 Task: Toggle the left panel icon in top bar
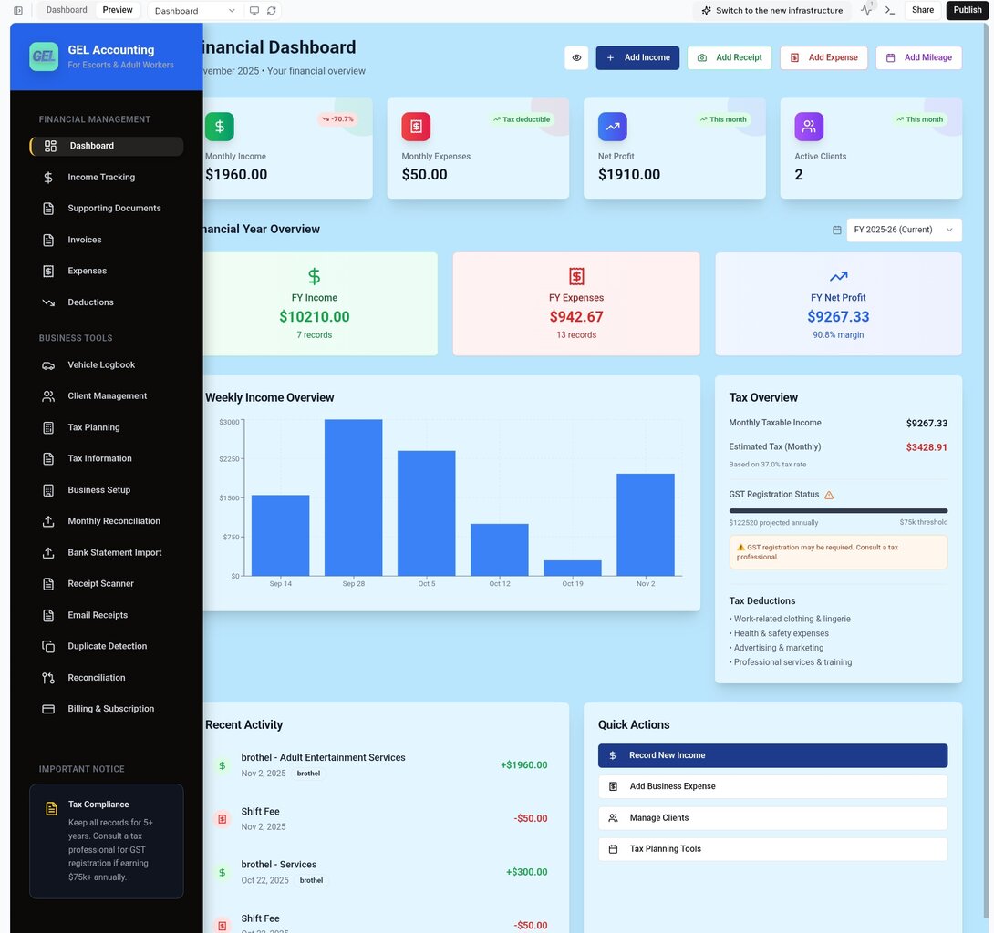click(x=18, y=11)
